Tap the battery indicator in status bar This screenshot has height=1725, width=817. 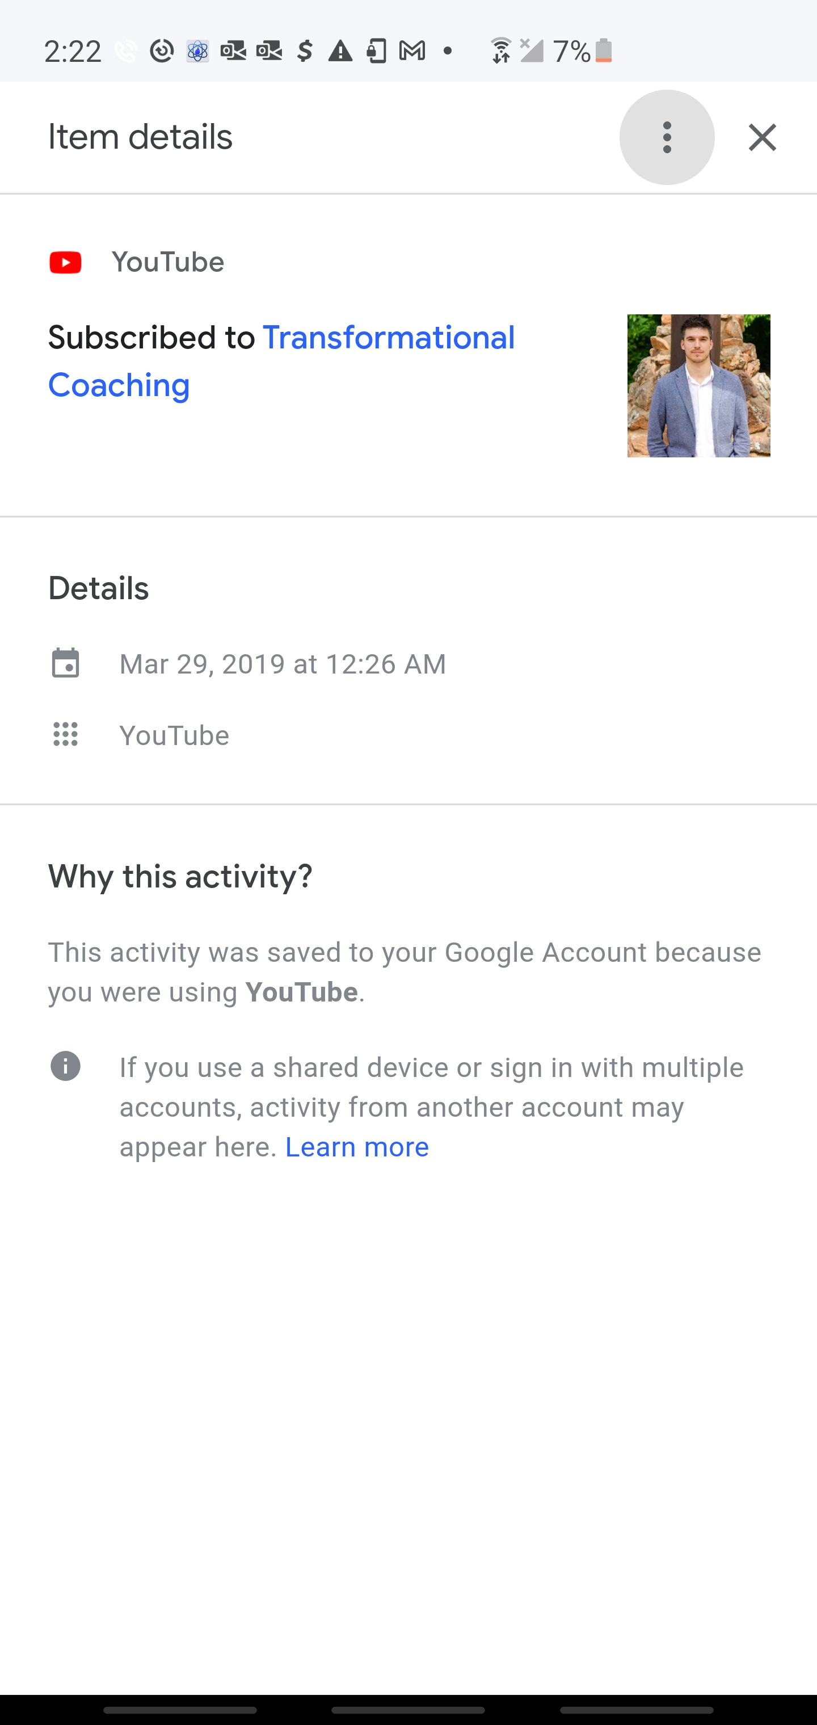point(603,51)
